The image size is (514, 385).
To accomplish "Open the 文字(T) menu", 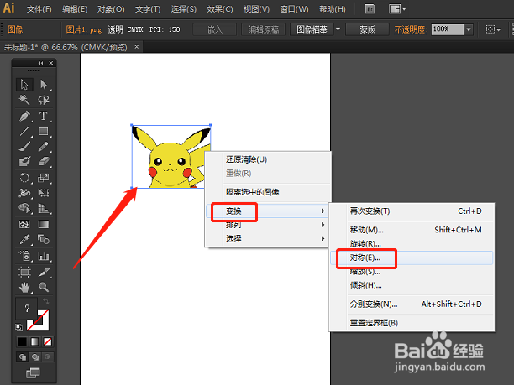I will click(148, 9).
